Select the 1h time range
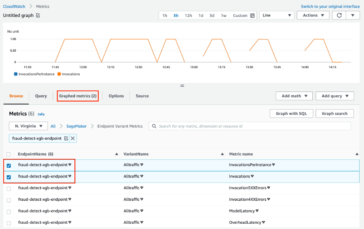Screen dimensions: 364x229 165,16
